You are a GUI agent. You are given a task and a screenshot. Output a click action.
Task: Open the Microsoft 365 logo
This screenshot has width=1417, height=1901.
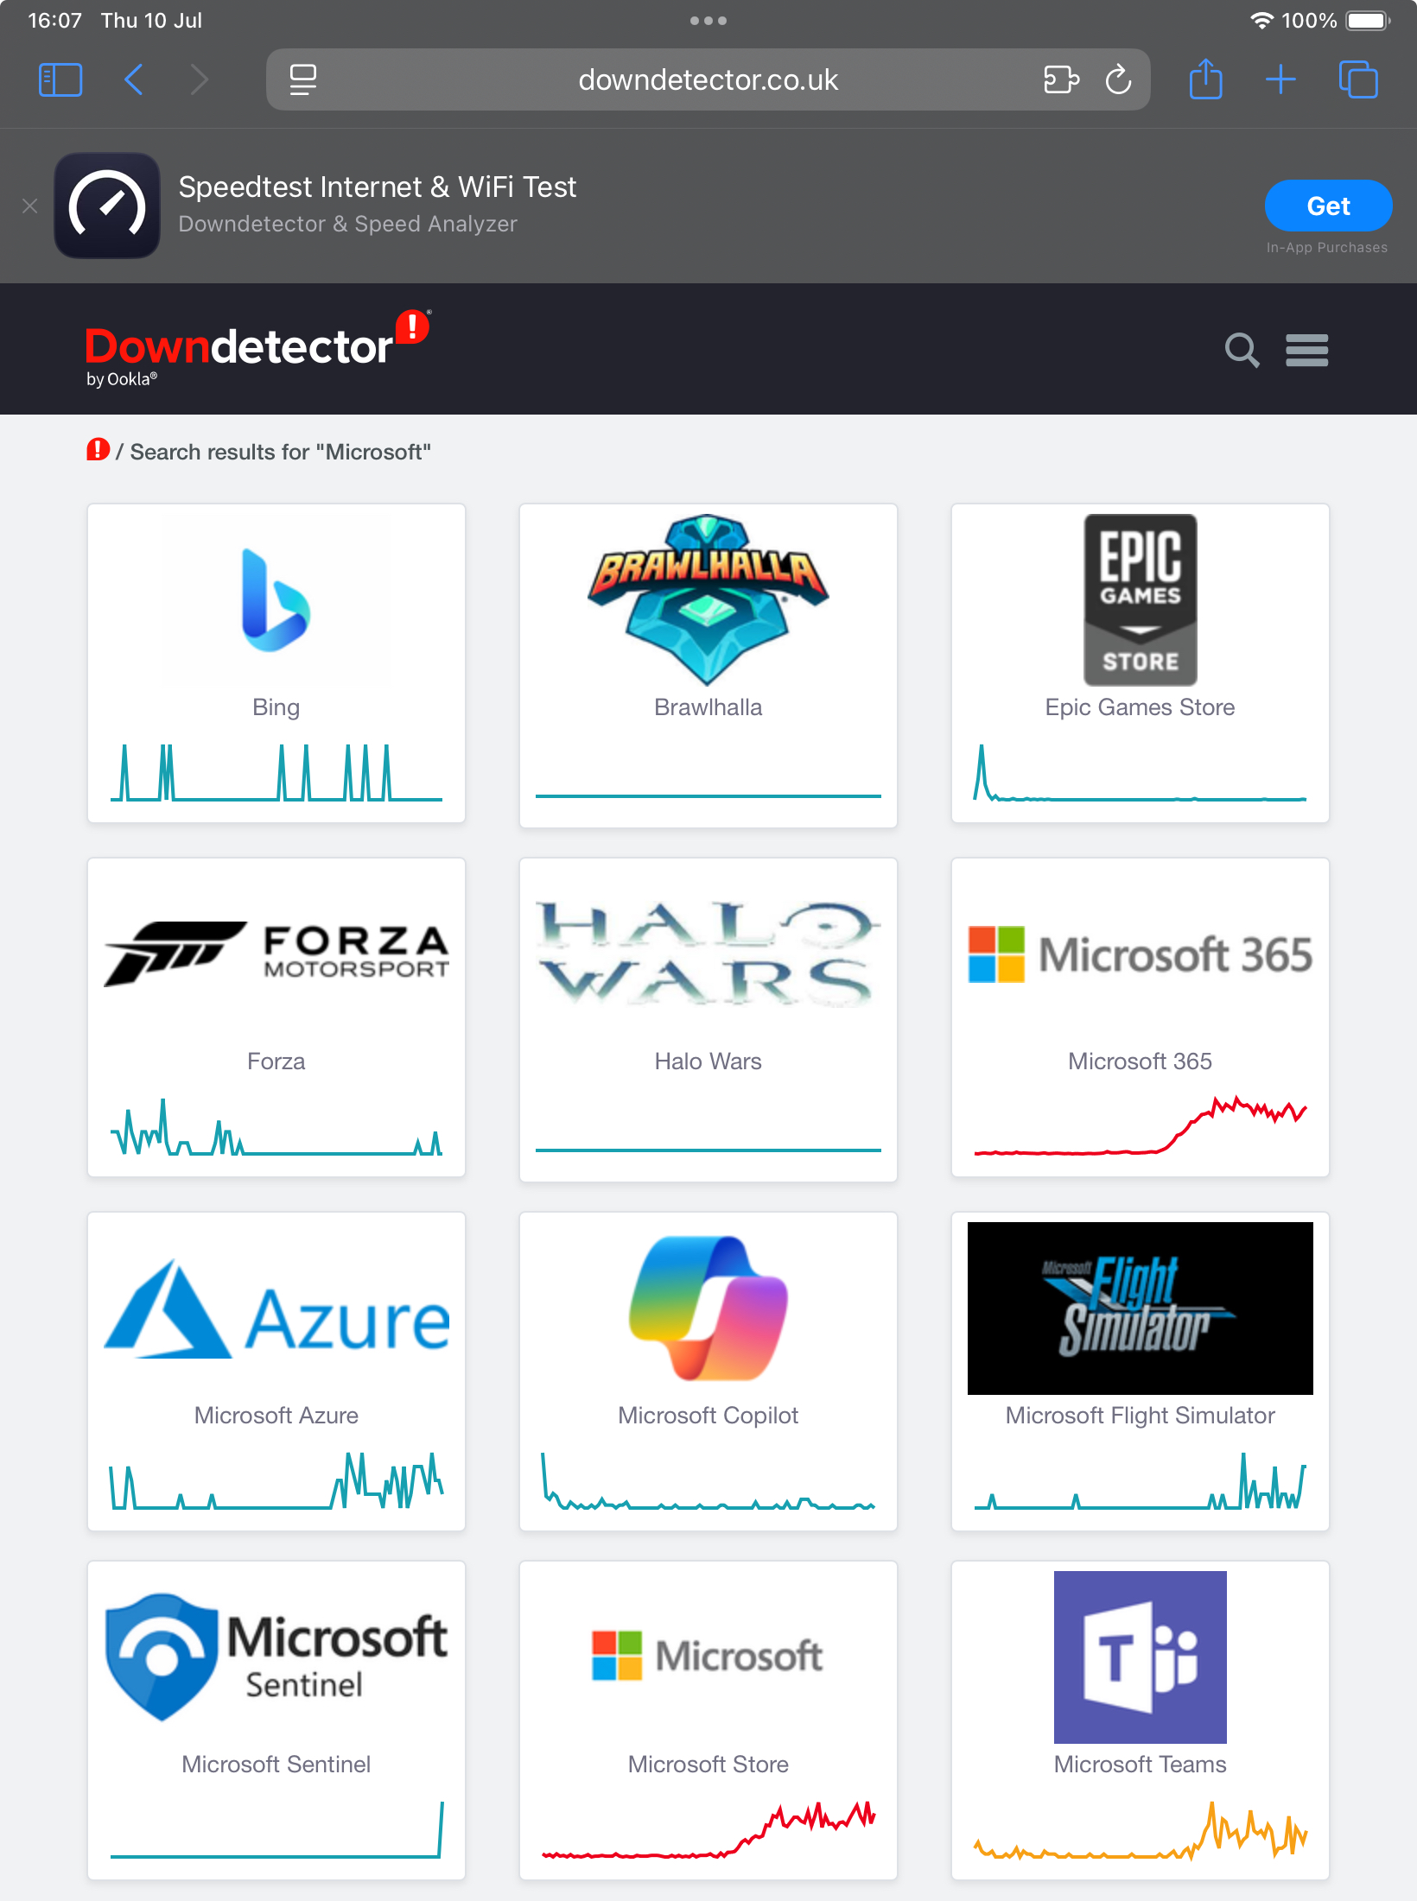[x=1141, y=954]
